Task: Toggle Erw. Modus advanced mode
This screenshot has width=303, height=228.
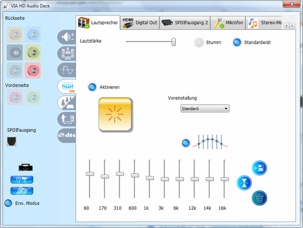Action: click(8, 203)
